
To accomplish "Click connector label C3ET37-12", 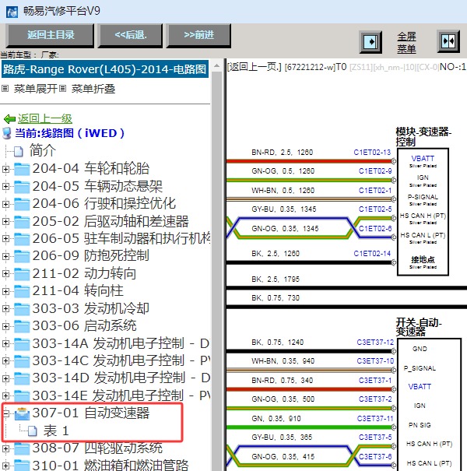I will [x=375, y=343].
